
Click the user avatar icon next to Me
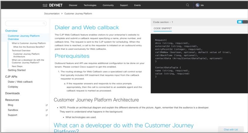click(197, 5)
